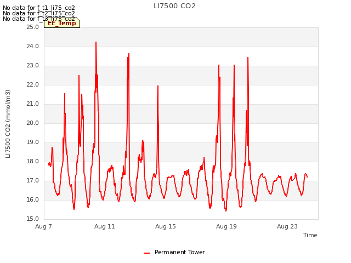The image size is (351, 263).
Task: Click the Aug 19 x-axis tick label
Action: (x=227, y=226)
